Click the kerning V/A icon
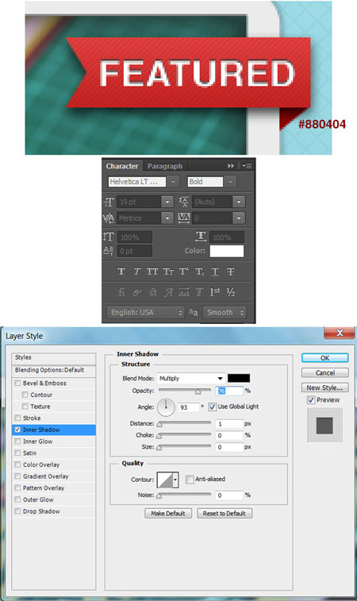 pos(109,218)
